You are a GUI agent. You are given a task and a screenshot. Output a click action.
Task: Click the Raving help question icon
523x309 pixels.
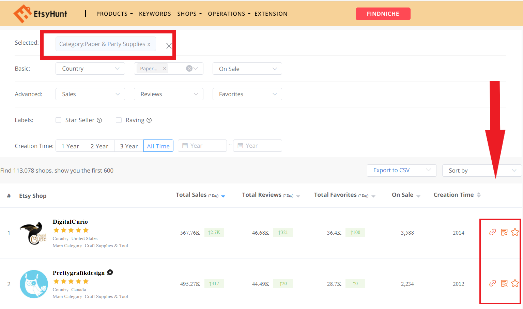(x=149, y=120)
